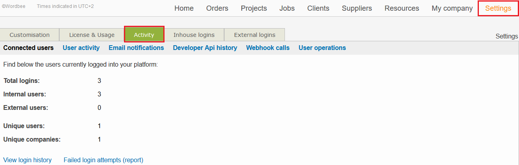Open the Resources menu
Screen dimensions: 519x165
point(401,8)
